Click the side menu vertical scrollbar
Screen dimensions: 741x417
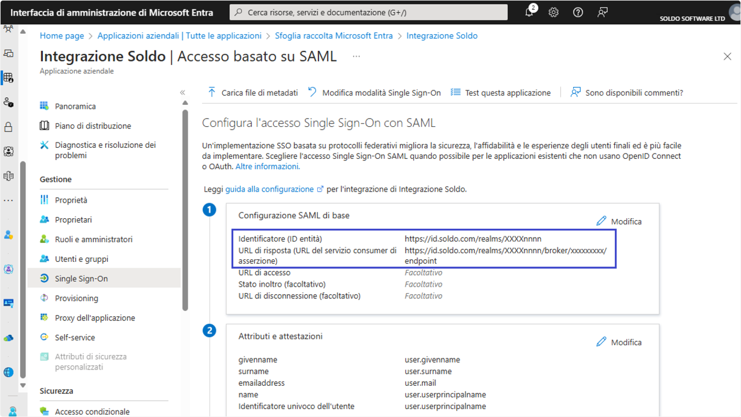coord(185,210)
